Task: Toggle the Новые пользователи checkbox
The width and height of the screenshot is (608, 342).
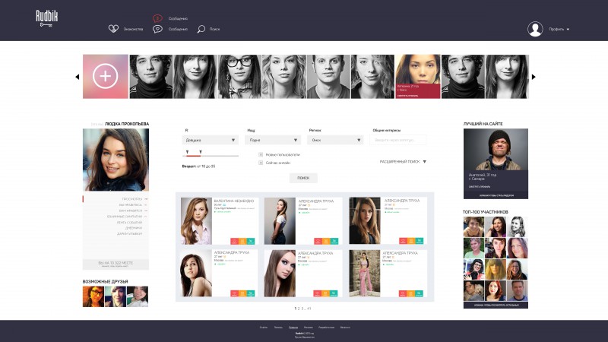Action: tap(261, 154)
